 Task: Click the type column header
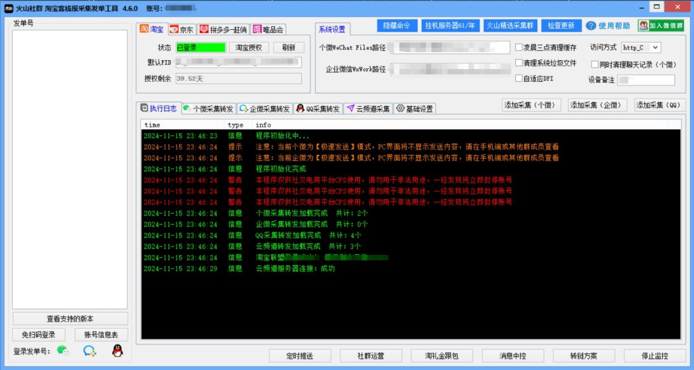point(238,125)
